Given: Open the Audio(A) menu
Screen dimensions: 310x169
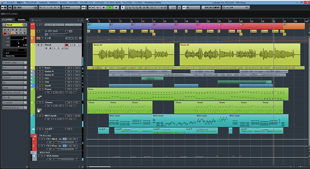Looking at the screenshot, I should pos(43,3).
